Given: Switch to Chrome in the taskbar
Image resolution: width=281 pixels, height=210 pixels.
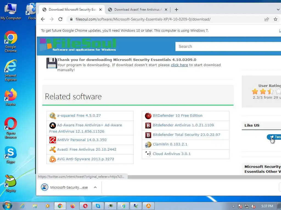Looking at the screenshot, I should (x=60, y=206).
